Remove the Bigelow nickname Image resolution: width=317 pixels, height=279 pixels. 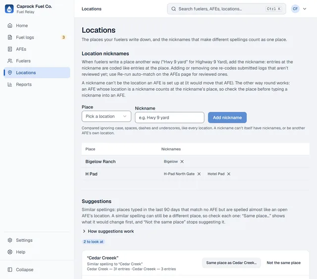(x=182, y=162)
